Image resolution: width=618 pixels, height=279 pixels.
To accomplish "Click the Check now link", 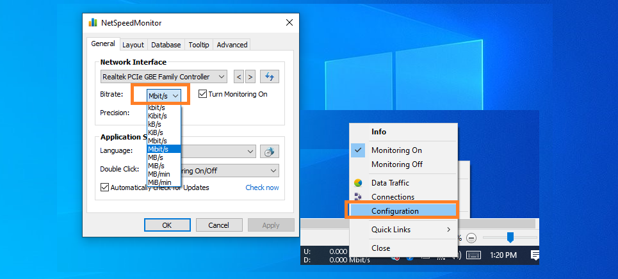I will pos(262,187).
